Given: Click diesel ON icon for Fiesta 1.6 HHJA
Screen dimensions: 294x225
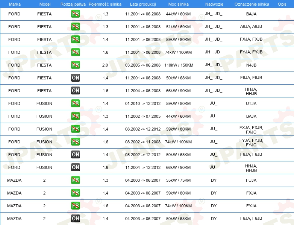Looking at the screenshot, I should click(x=75, y=90).
